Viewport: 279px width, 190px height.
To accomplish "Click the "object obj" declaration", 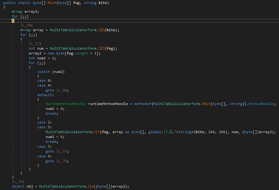I will 22,186.
